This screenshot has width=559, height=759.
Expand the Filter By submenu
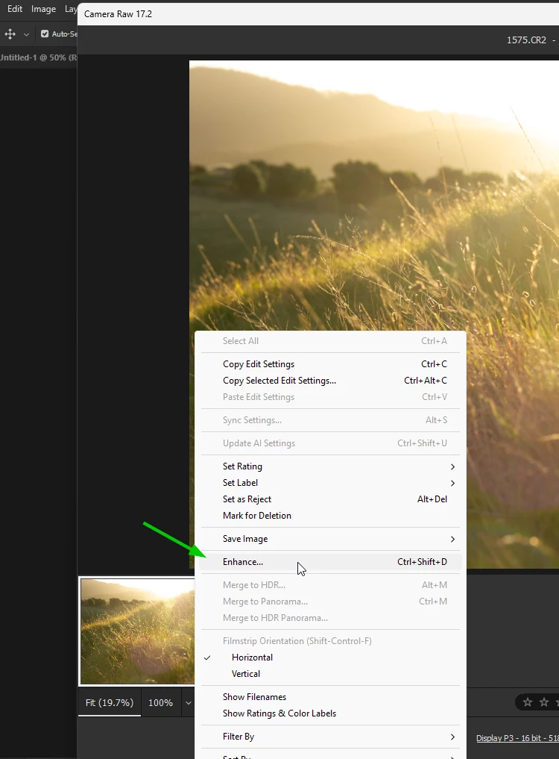tap(330, 737)
